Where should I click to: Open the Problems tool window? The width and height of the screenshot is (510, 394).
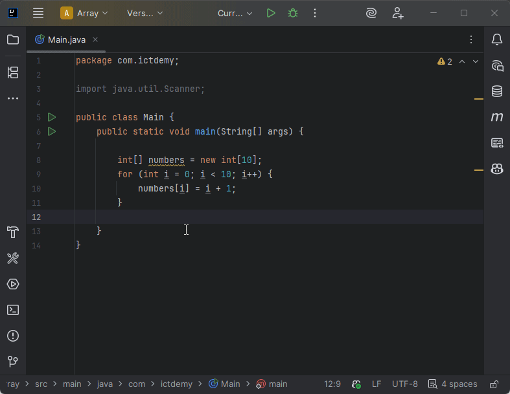(x=13, y=336)
